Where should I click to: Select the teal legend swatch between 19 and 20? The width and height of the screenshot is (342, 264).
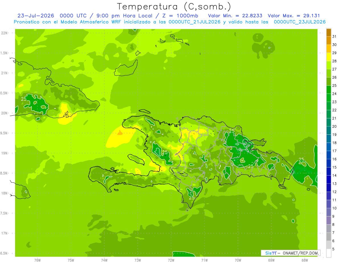tap(329, 130)
